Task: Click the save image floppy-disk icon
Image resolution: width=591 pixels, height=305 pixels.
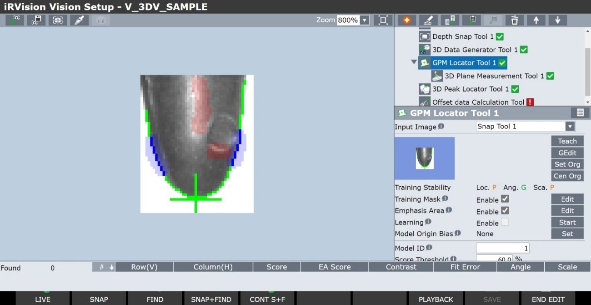Action: point(36,20)
